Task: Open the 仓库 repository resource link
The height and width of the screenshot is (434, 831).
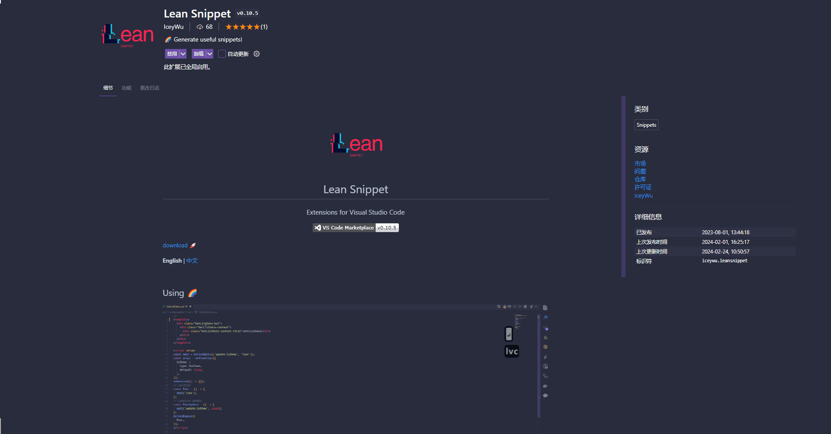Action: click(640, 179)
